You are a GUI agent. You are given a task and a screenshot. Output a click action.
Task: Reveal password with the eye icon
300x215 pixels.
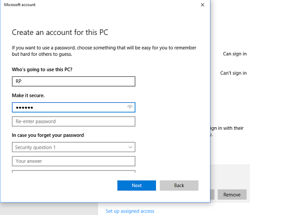point(130,107)
